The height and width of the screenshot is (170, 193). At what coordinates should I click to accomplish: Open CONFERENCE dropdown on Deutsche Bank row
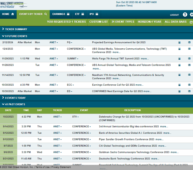coord(81,159)
